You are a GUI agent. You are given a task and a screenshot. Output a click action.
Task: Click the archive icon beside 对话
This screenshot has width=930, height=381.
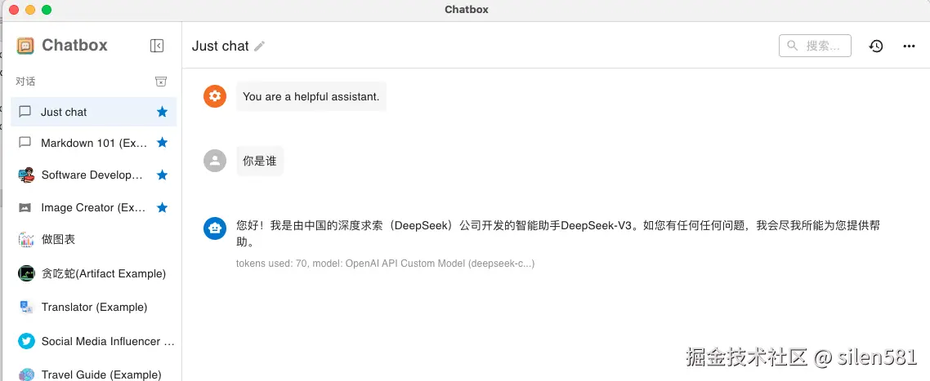[x=161, y=82]
